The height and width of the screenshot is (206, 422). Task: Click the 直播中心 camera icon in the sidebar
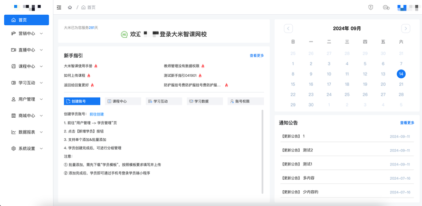(14, 50)
